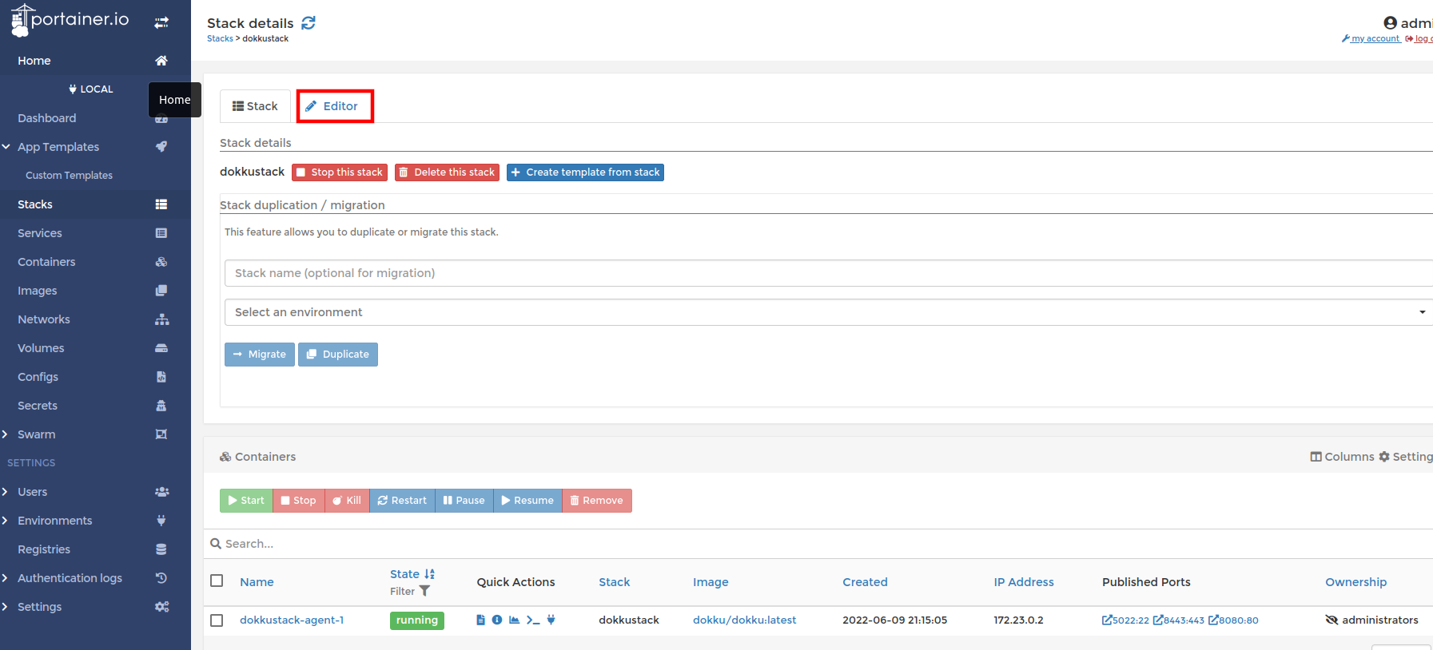Select the Stack tab
Image resolution: width=1433 pixels, height=650 pixels.
point(255,106)
